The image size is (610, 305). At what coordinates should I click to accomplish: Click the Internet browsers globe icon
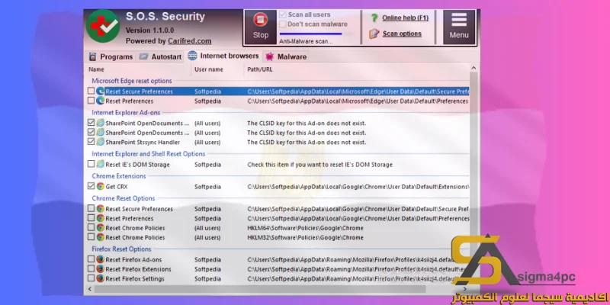192,56
